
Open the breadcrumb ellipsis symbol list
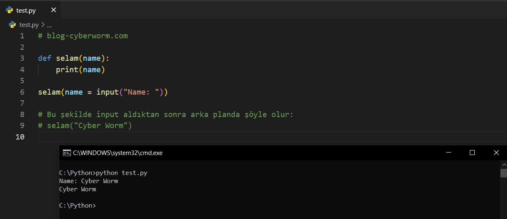(x=49, y=25)
